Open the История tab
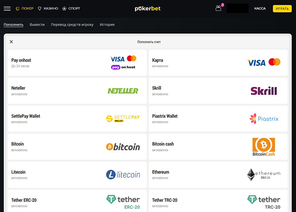Viewport: 296px width, 212px height. tap(107, 25)
